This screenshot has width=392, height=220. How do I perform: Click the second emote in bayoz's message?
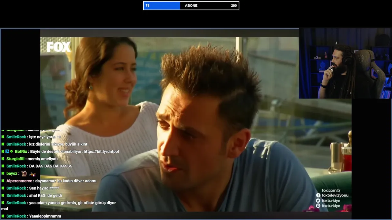32,174
